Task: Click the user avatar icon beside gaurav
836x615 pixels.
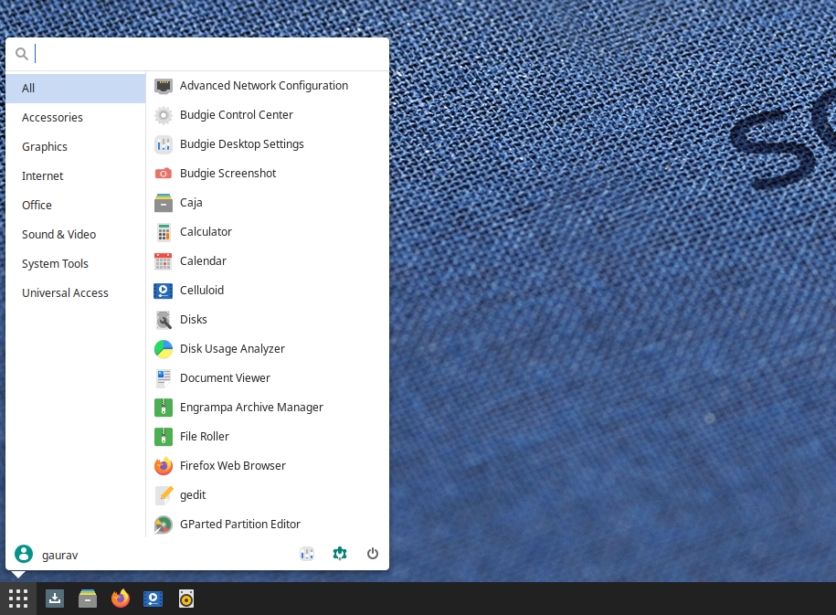Action: click(x=24, y=554)
